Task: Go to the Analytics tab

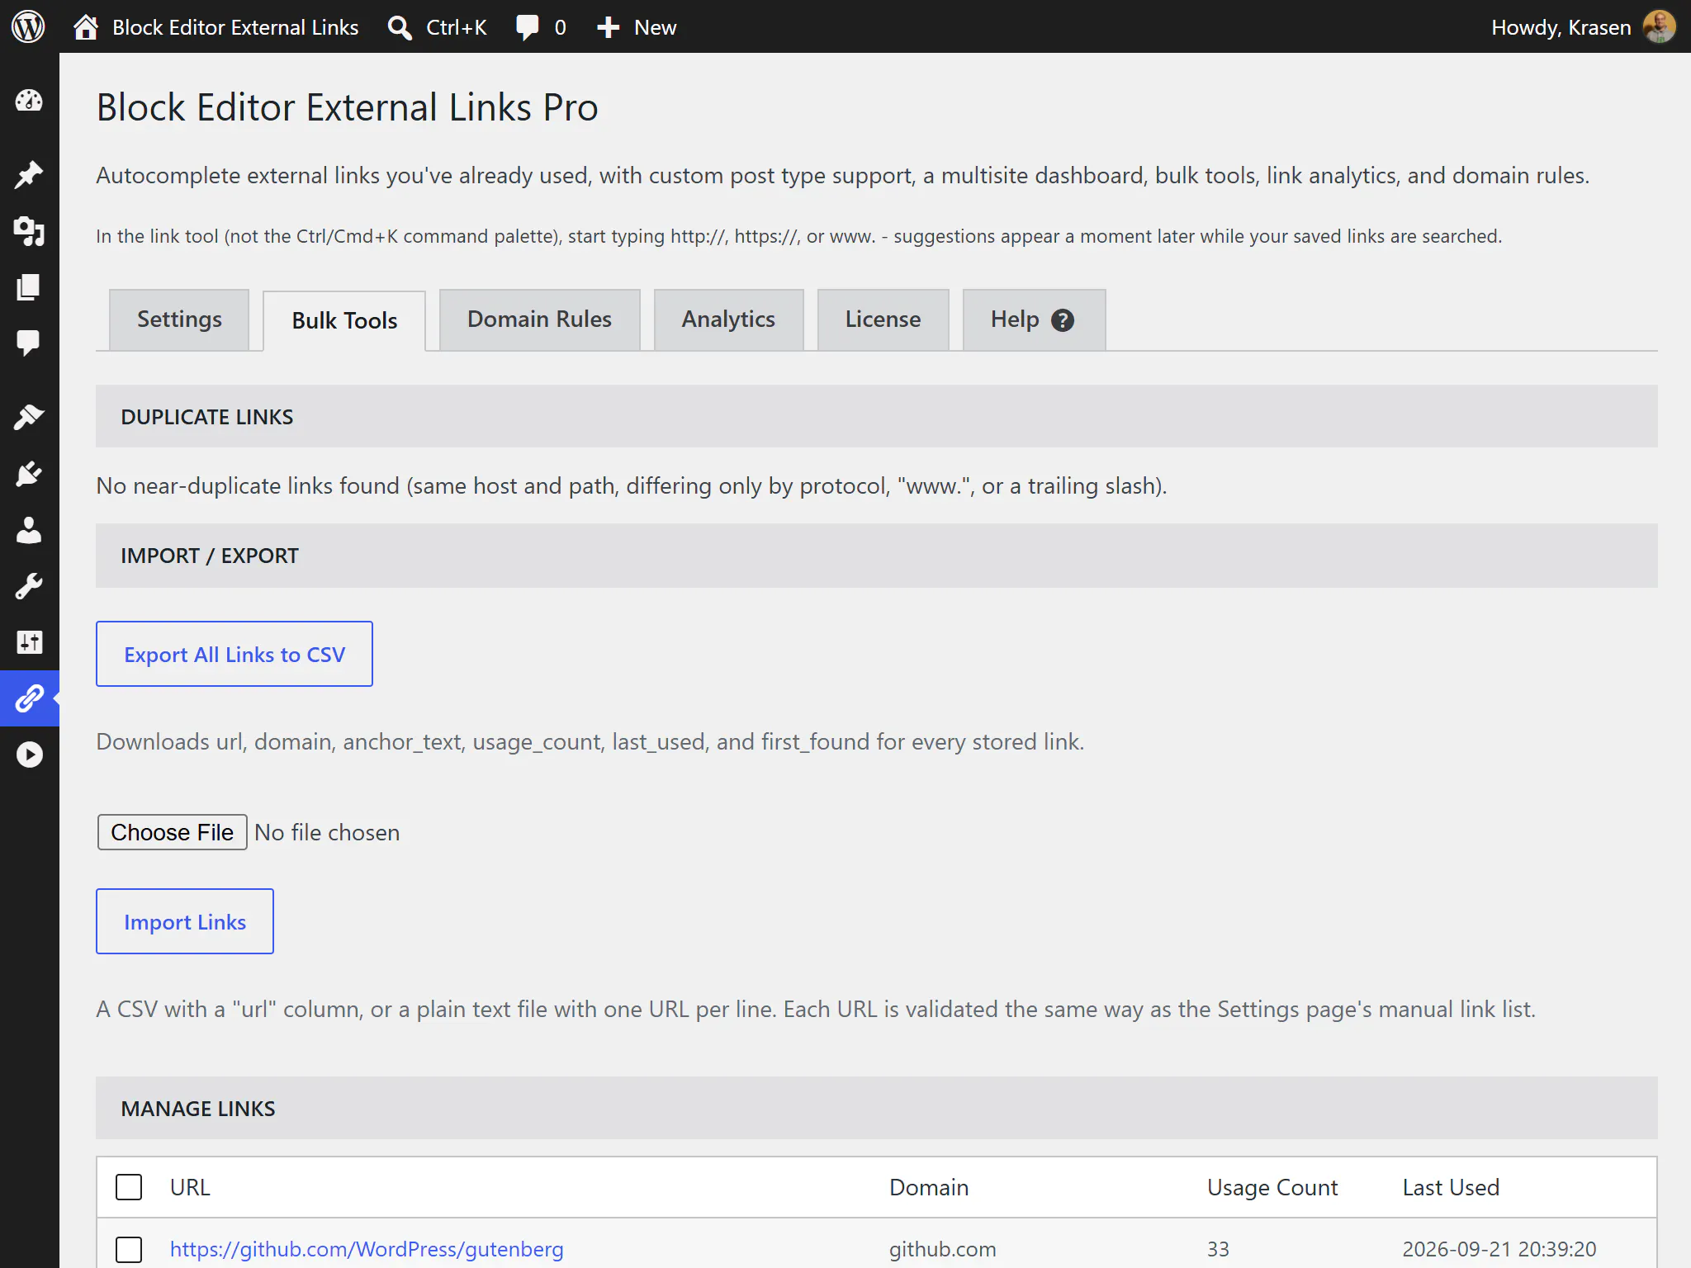Action: 728,319
